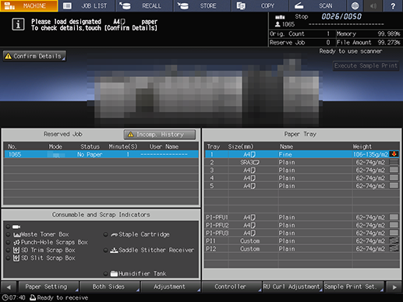Viewport: 403px width, 302px height.
Task: Click the Ready to receive status icon
Action: (x=33, y=297)
